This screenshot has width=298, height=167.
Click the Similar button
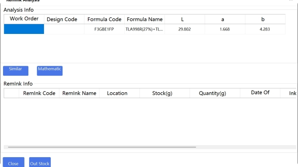click(16, 71)
